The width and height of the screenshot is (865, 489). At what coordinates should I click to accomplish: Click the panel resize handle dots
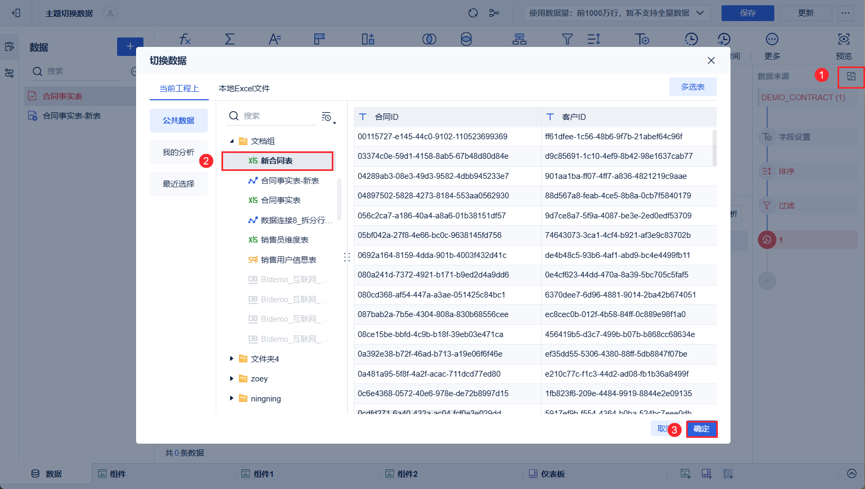point(347,257)
